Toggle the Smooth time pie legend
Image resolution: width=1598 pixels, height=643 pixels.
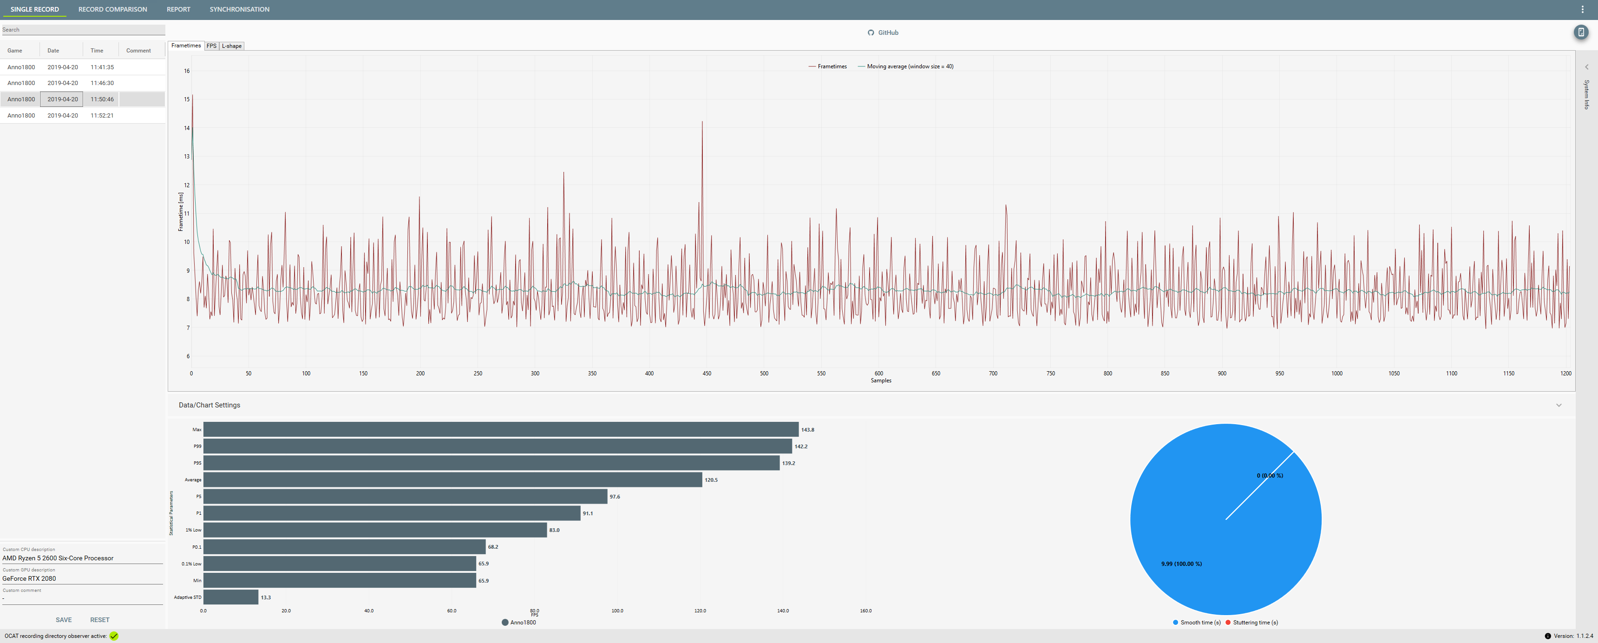(x=1197, y=623)
